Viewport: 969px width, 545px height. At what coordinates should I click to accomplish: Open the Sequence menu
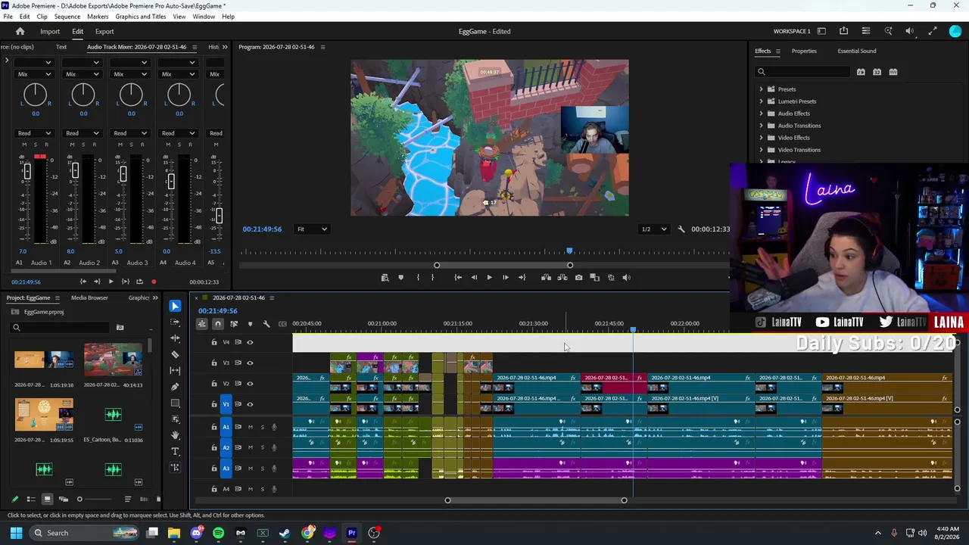[67, 17]
